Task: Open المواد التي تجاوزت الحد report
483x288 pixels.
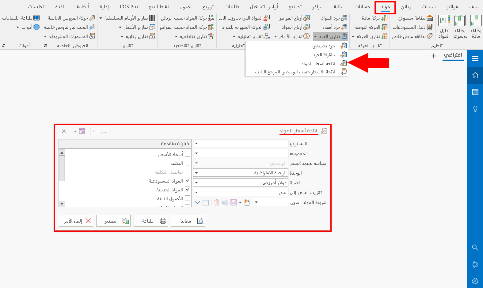Action: click(x=244, y=18)
